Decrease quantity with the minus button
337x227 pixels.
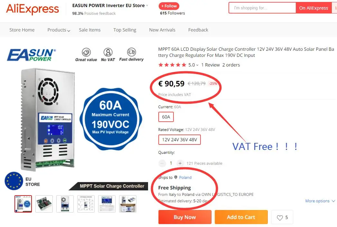pyautogui.click(x=162, y=163)
